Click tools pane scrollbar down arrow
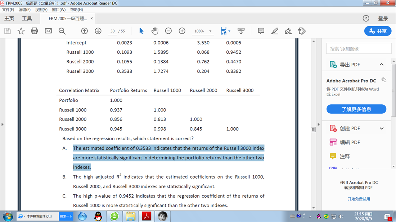The height and width of the screenshot is (222, 396). (393, 166)
